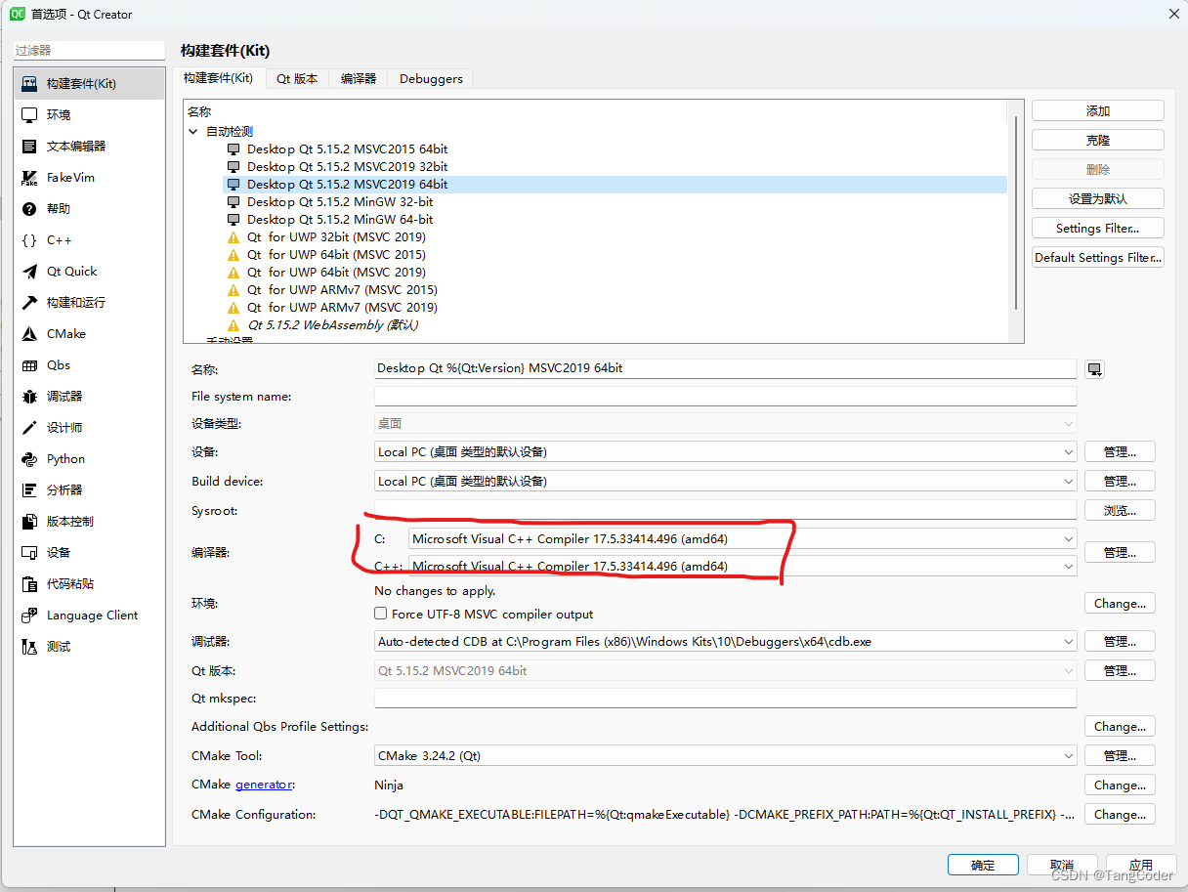Select the 设备 icon in sidebar
Viewport: 1188px width, 892px height.
coord(29,553)
